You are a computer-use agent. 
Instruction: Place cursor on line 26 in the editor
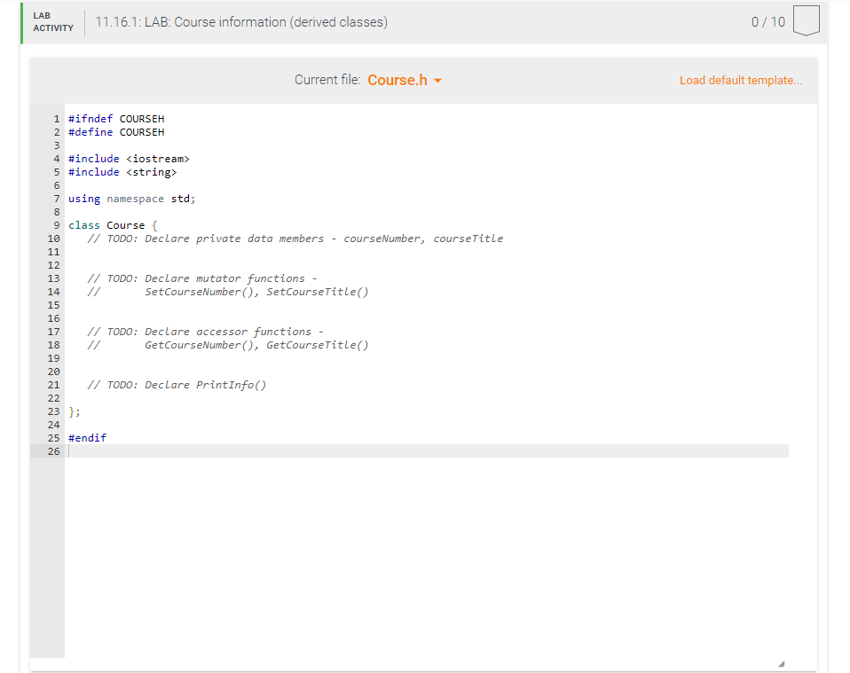[x=177, y=450]
